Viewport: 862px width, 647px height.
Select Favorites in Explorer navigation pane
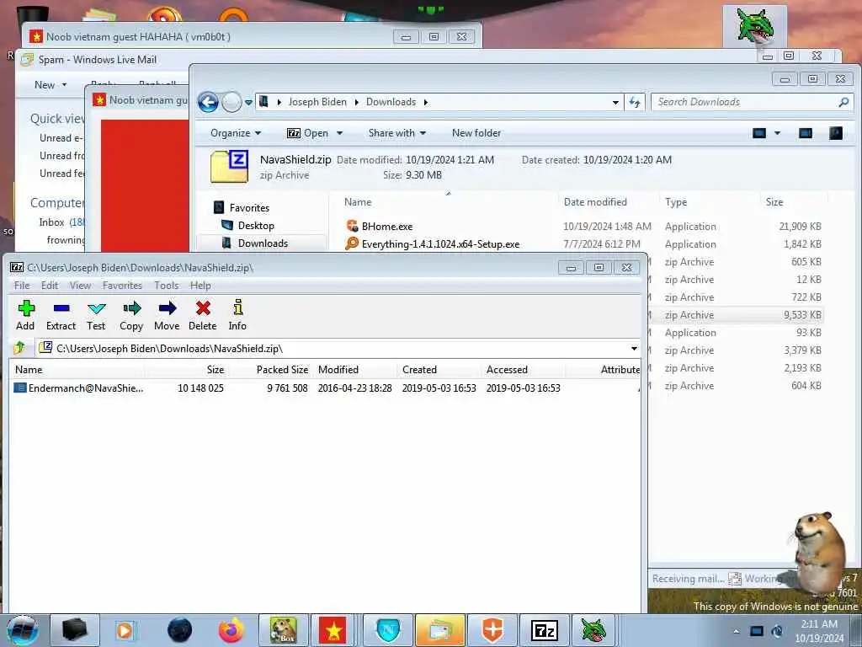point(249,208)
